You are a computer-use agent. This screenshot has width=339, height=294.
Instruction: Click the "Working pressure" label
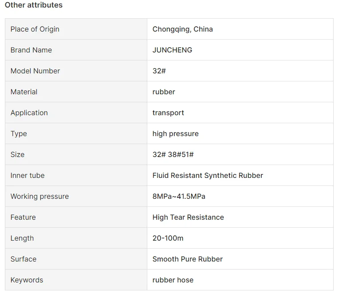(x=39, y=197)
